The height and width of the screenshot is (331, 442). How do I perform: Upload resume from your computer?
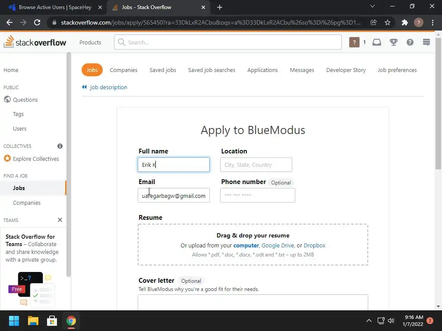point(246,245)
